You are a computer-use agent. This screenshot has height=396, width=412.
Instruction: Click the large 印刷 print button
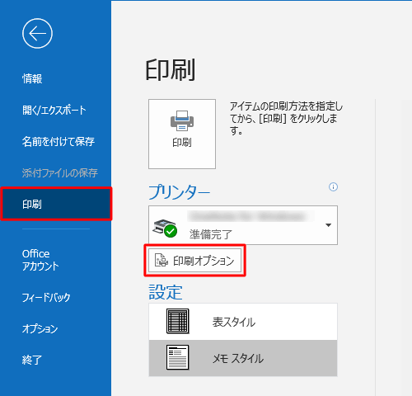point(182,134)
